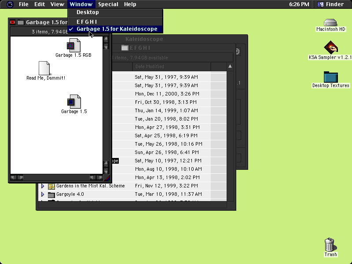Expand the Gardens in the Mist folder
352x264 pixels.
coord(43,186)
